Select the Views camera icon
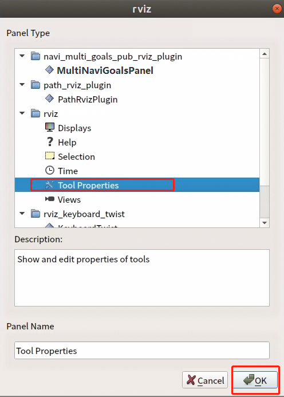 50,199
